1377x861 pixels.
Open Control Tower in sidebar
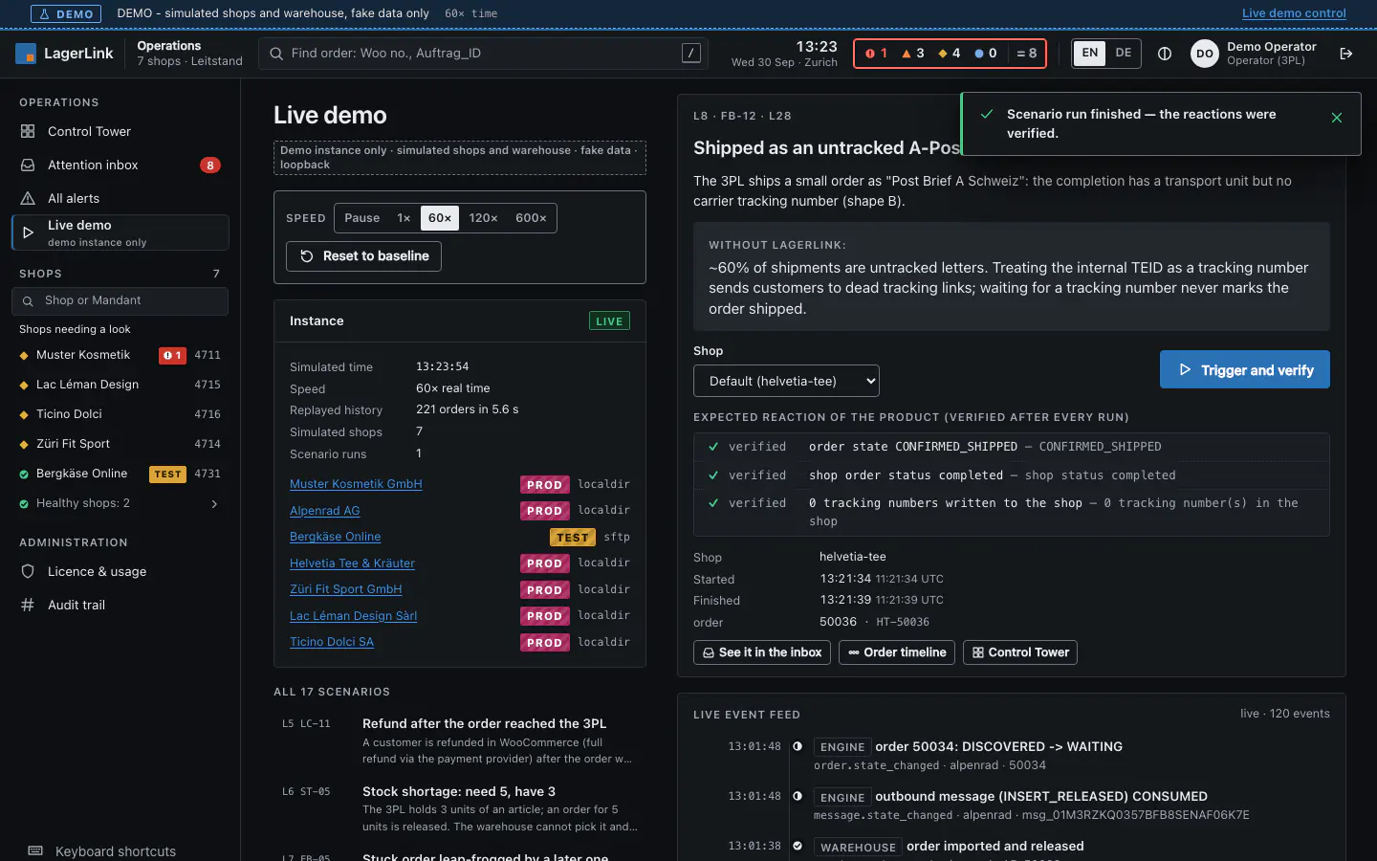[120, 131]
